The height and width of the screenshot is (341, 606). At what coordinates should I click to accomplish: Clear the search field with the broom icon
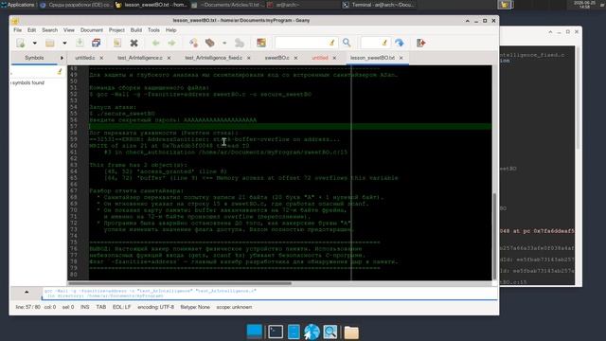click(x=332, y=43)
